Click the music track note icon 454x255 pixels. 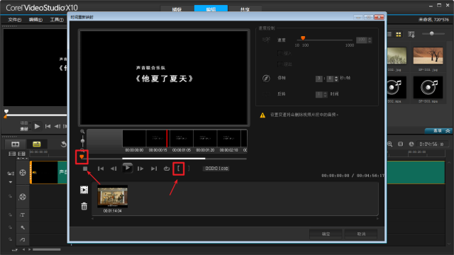click(23, 239)
